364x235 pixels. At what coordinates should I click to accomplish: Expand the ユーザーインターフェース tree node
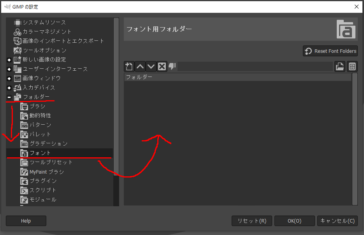point(9,69)
